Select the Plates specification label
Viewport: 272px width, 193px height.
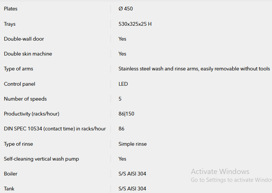[10, 9]
